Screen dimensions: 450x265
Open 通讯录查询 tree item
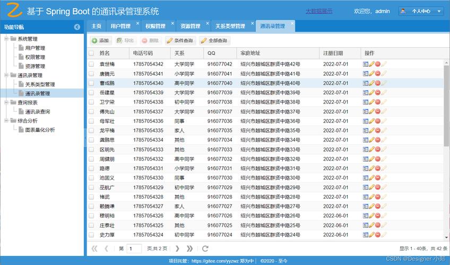37,111
